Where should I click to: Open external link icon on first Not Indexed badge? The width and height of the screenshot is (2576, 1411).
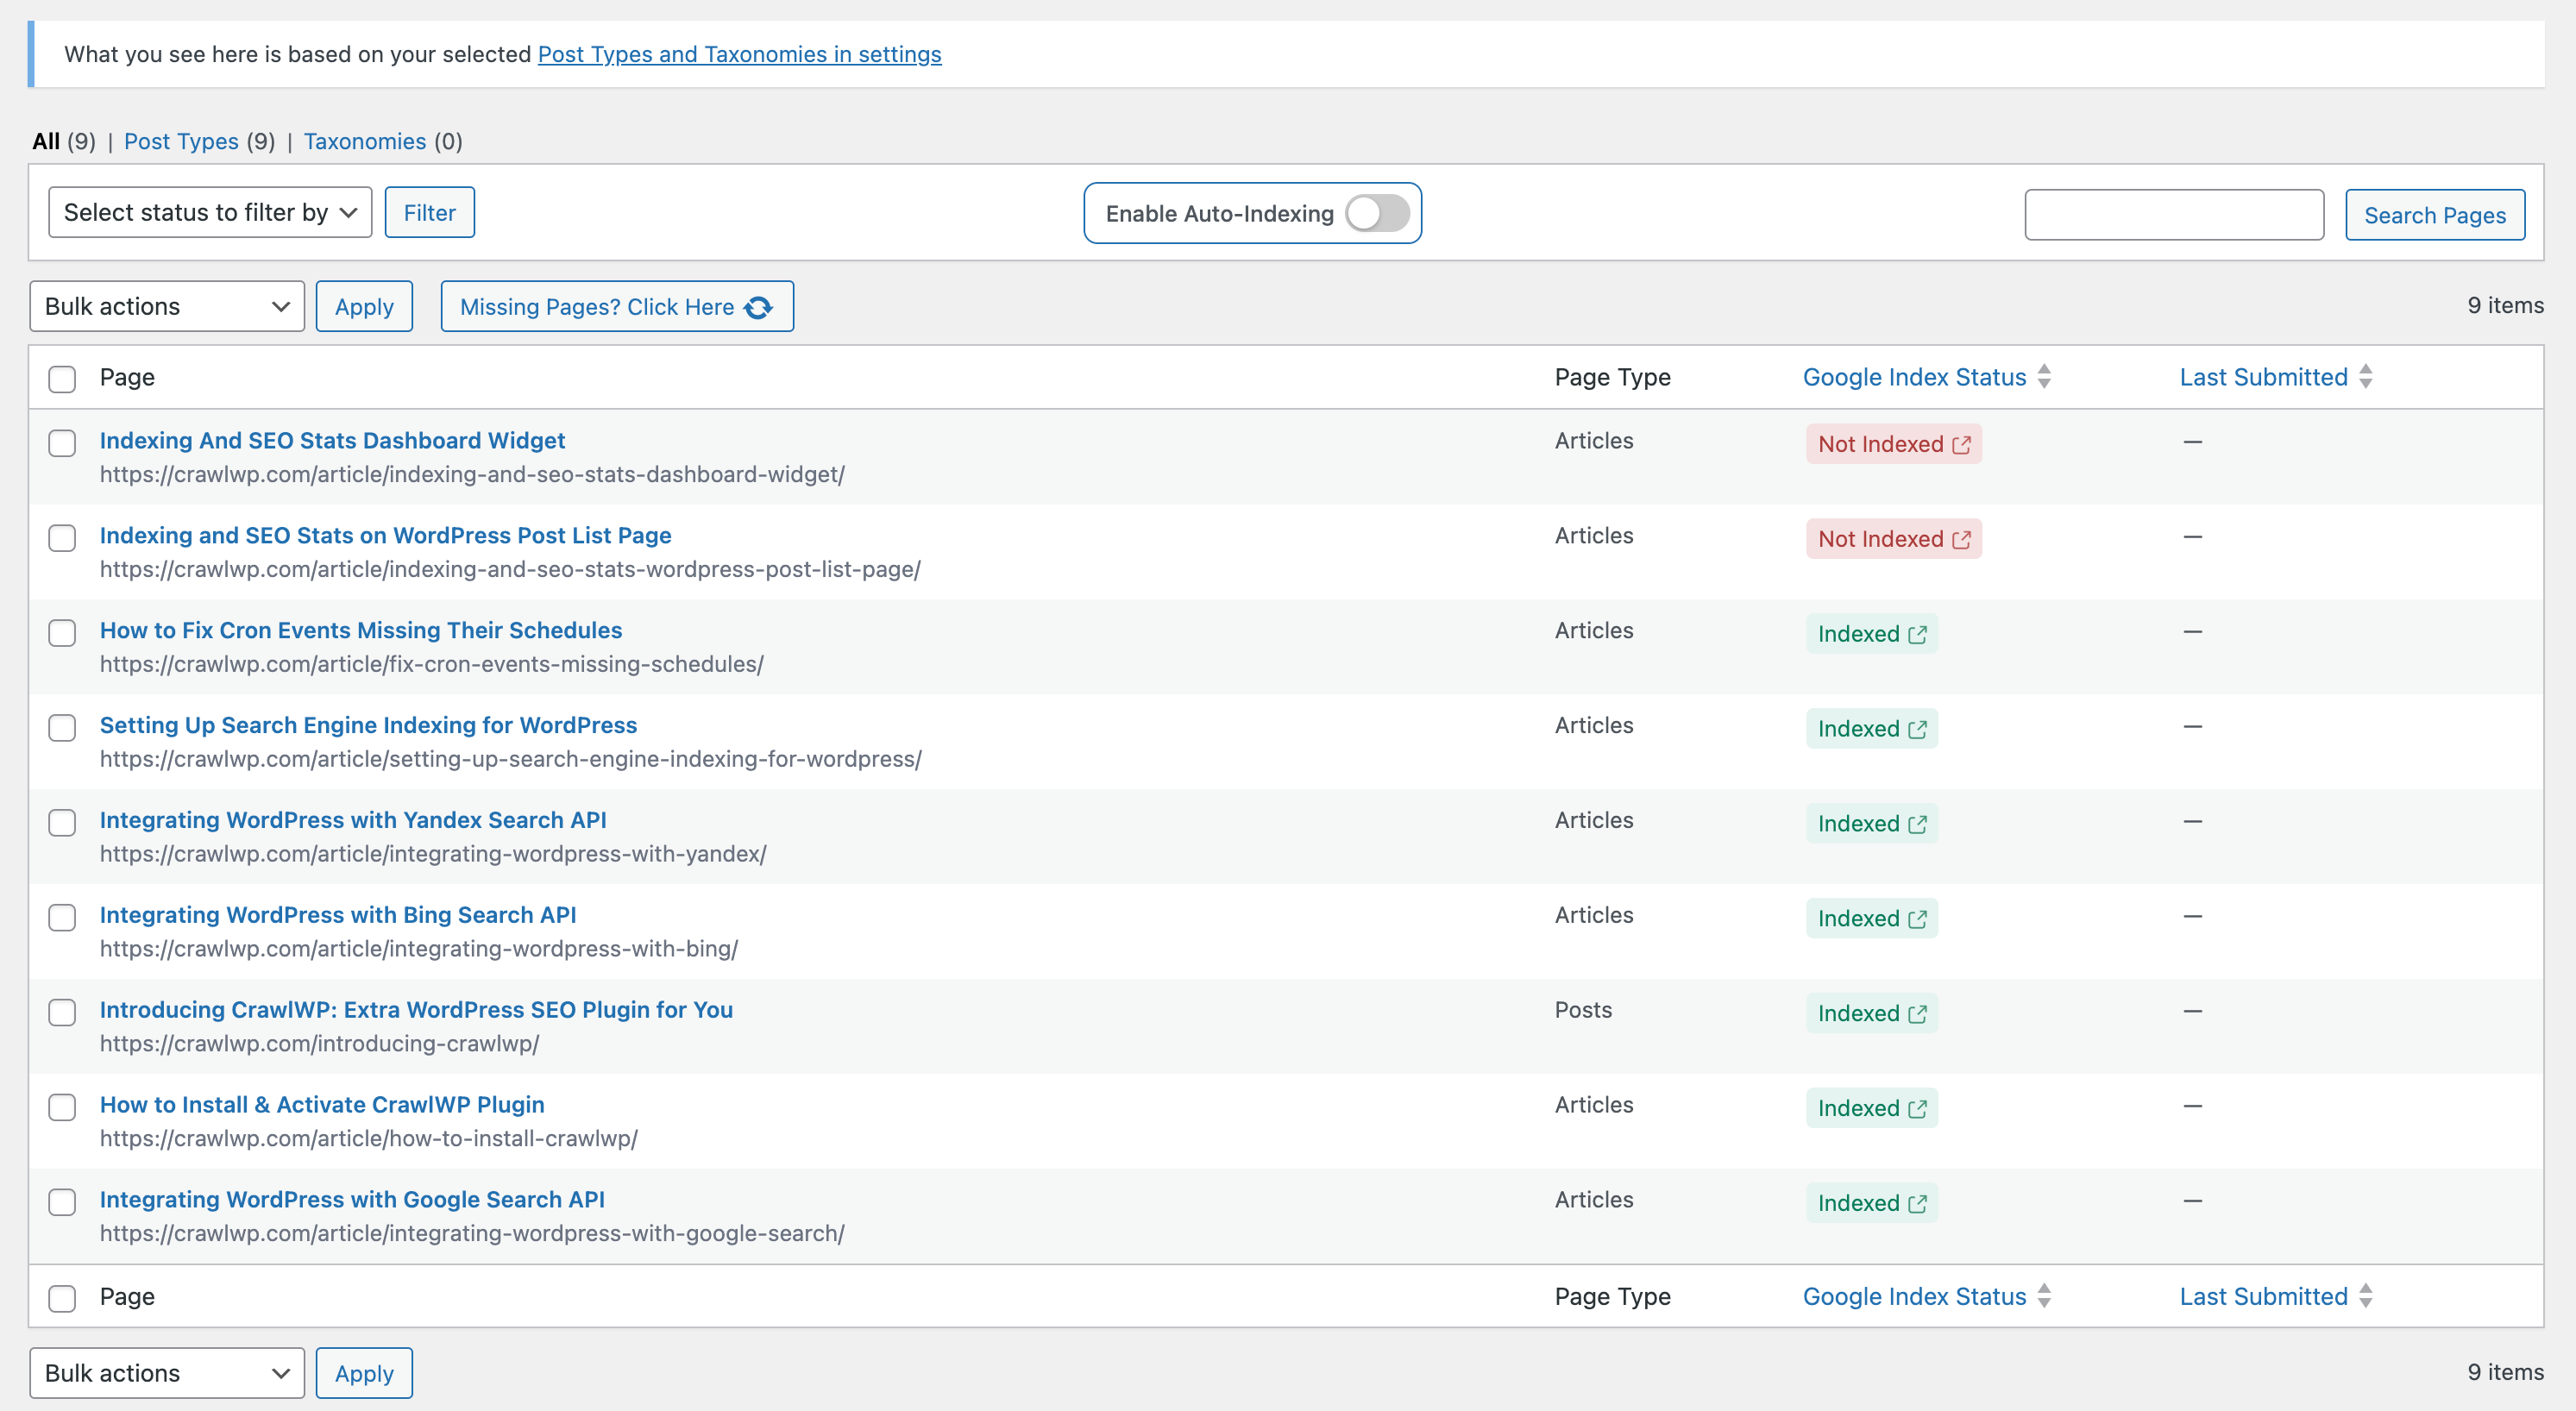point(1961,444)
